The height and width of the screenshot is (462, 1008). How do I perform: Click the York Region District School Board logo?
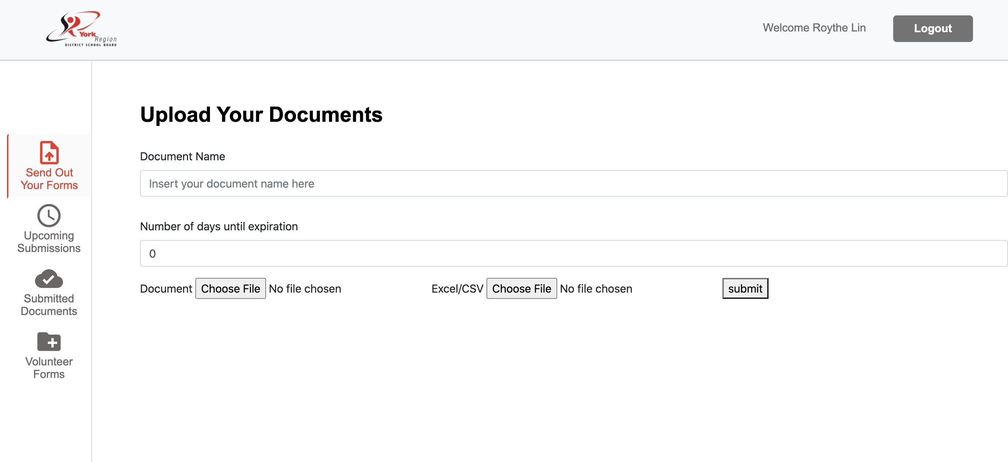(x=82, y=29)
